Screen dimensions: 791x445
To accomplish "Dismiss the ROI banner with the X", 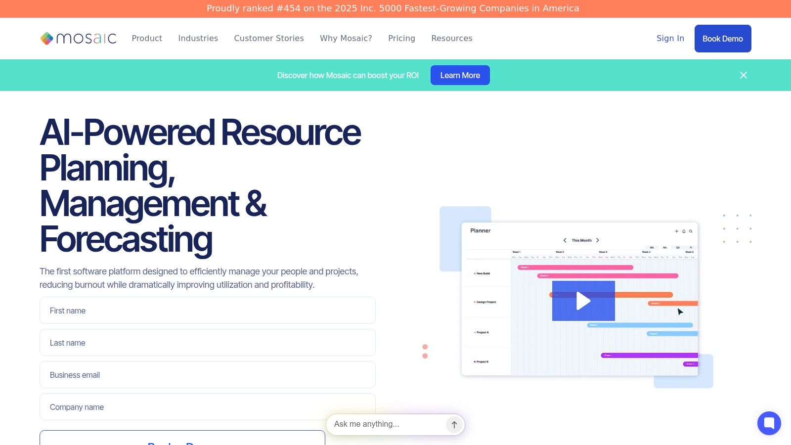I will click(743, 75).
